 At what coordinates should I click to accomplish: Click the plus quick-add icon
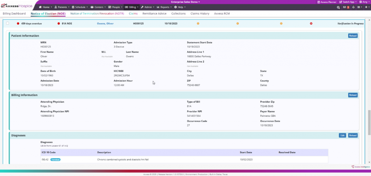[366, 7]
